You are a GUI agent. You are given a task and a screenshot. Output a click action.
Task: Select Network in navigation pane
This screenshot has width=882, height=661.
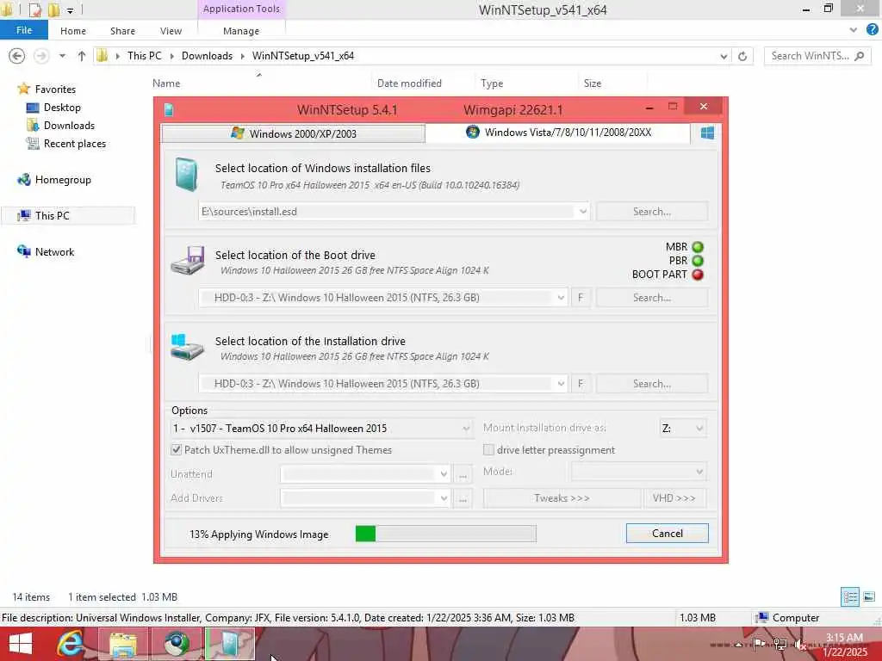54,252
